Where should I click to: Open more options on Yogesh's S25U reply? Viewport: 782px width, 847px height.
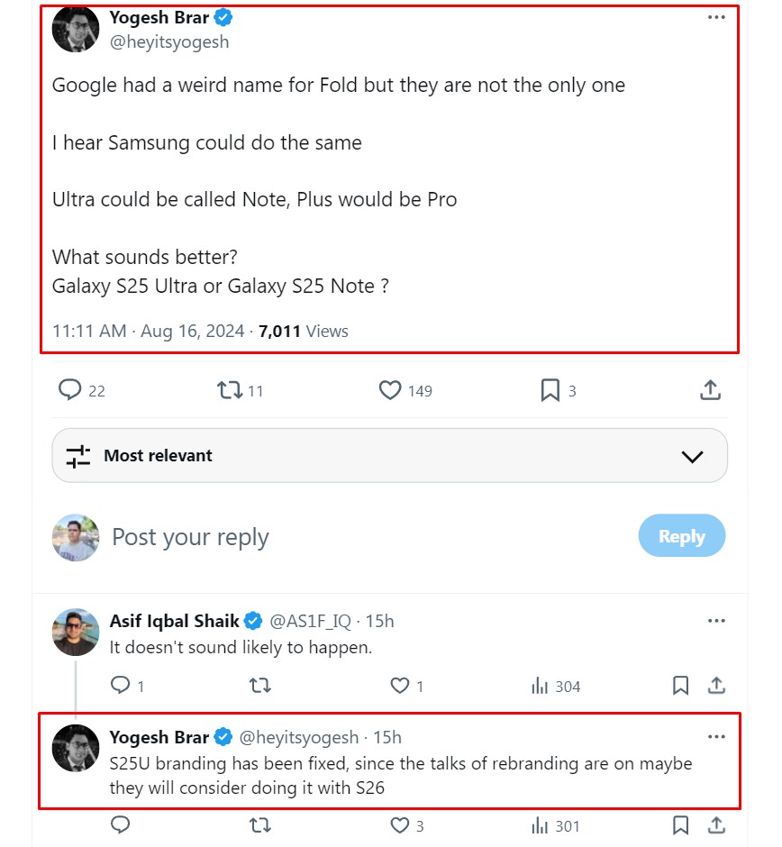716,737
